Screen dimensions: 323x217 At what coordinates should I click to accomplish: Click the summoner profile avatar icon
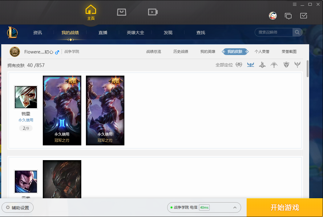point(15,52)
